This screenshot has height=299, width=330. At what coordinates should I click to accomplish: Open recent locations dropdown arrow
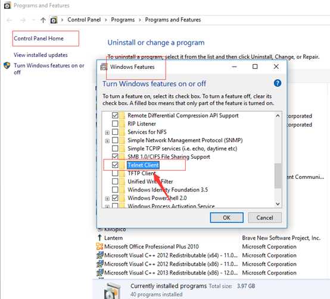[x=33, y=20]
